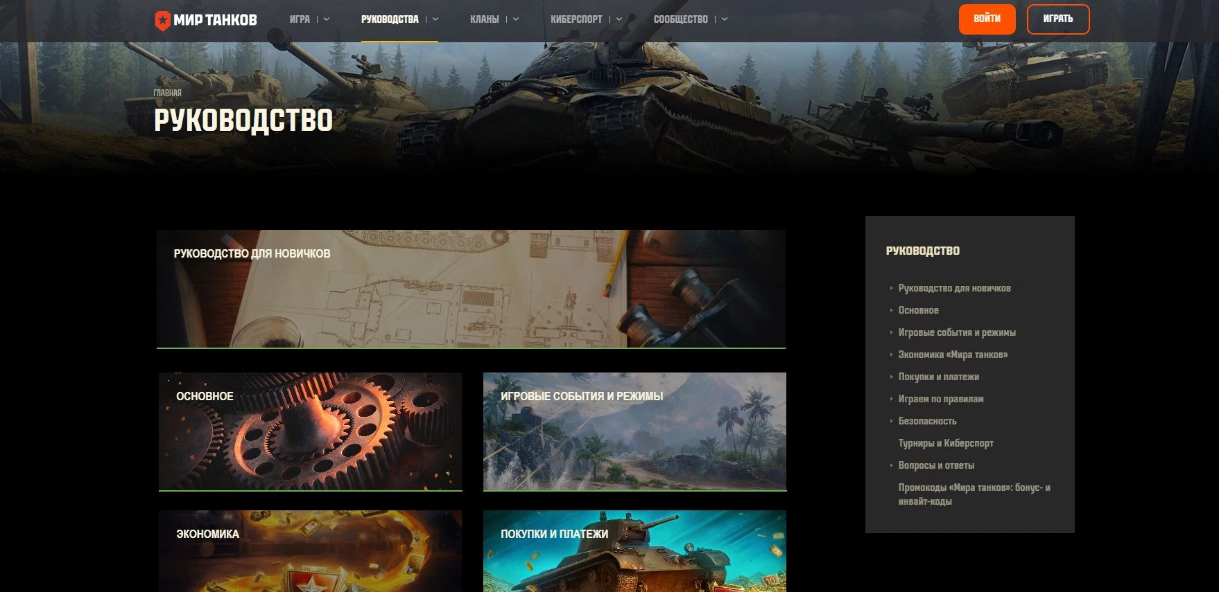The image size is (1219, 592).
Task: Open the Экономика tile
Action: click(310, 551)
